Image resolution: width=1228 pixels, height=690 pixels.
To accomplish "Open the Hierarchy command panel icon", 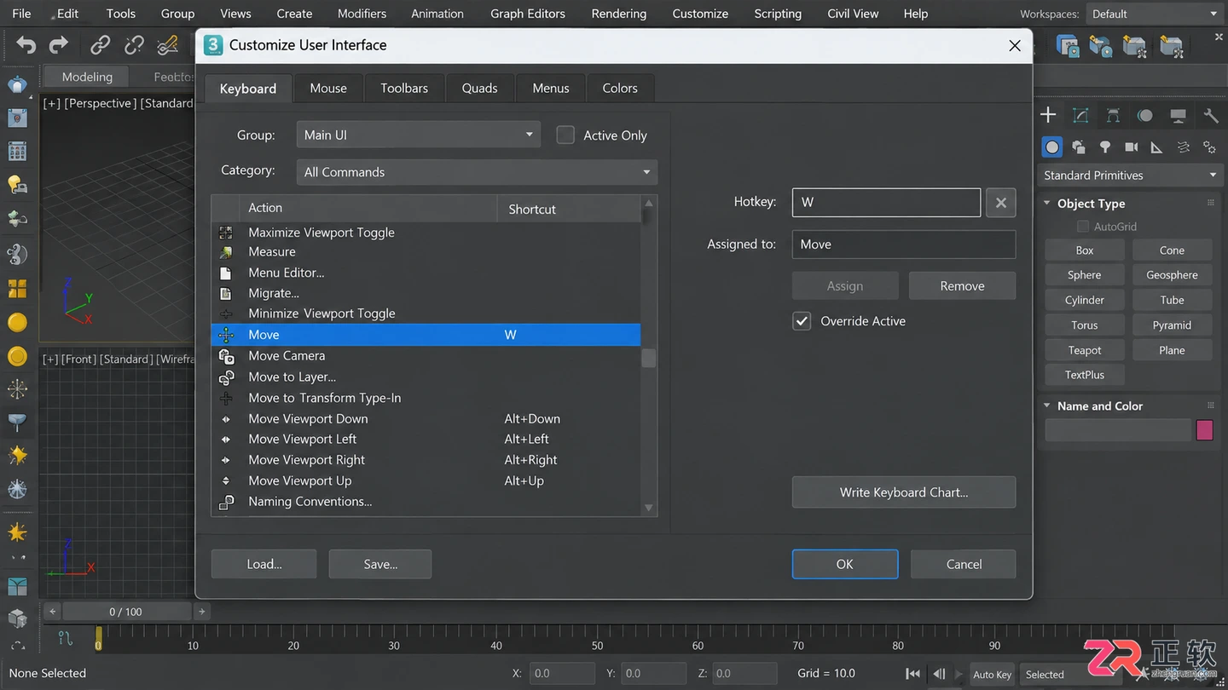I will click(x=1113, y=115).
